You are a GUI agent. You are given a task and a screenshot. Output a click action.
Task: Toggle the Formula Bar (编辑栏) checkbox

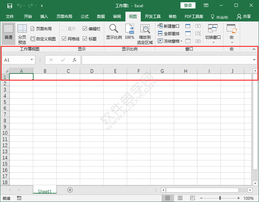click(85, 29)
